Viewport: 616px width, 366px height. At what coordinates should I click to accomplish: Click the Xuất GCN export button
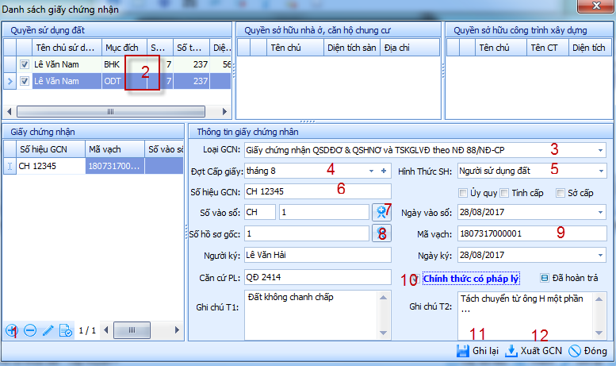point(534,350)
